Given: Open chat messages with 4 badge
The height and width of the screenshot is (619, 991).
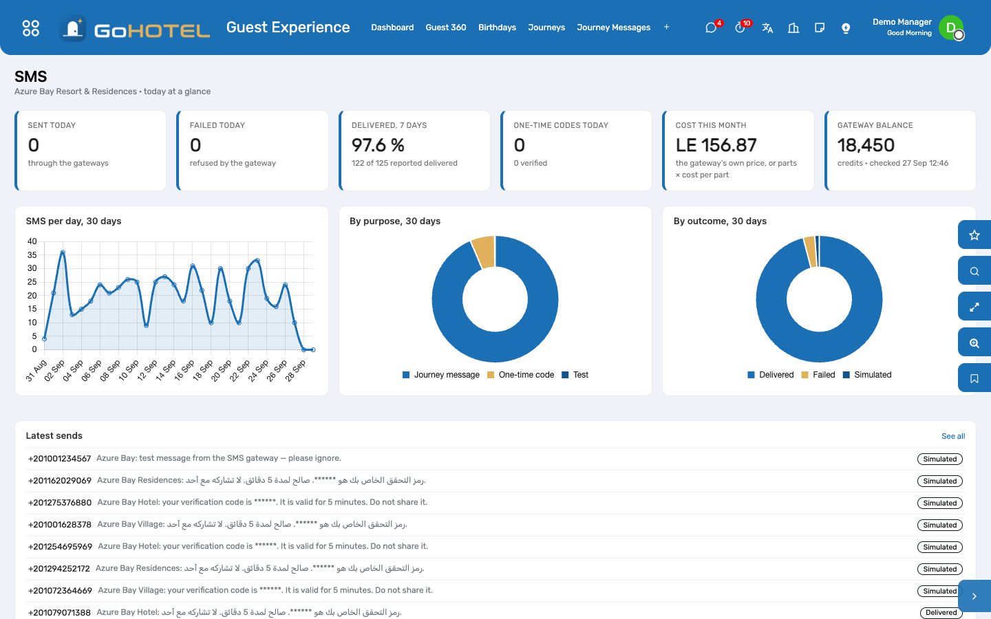Looking at the screenshot, I should [712, 28].
